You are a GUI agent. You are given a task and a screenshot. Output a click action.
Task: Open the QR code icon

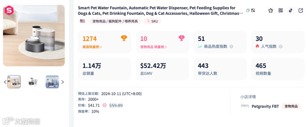[281, 11]
